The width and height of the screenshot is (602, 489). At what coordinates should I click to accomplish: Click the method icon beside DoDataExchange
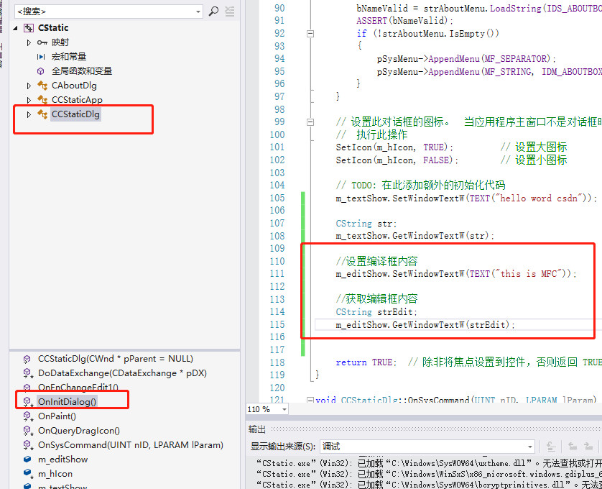point(28,373)
